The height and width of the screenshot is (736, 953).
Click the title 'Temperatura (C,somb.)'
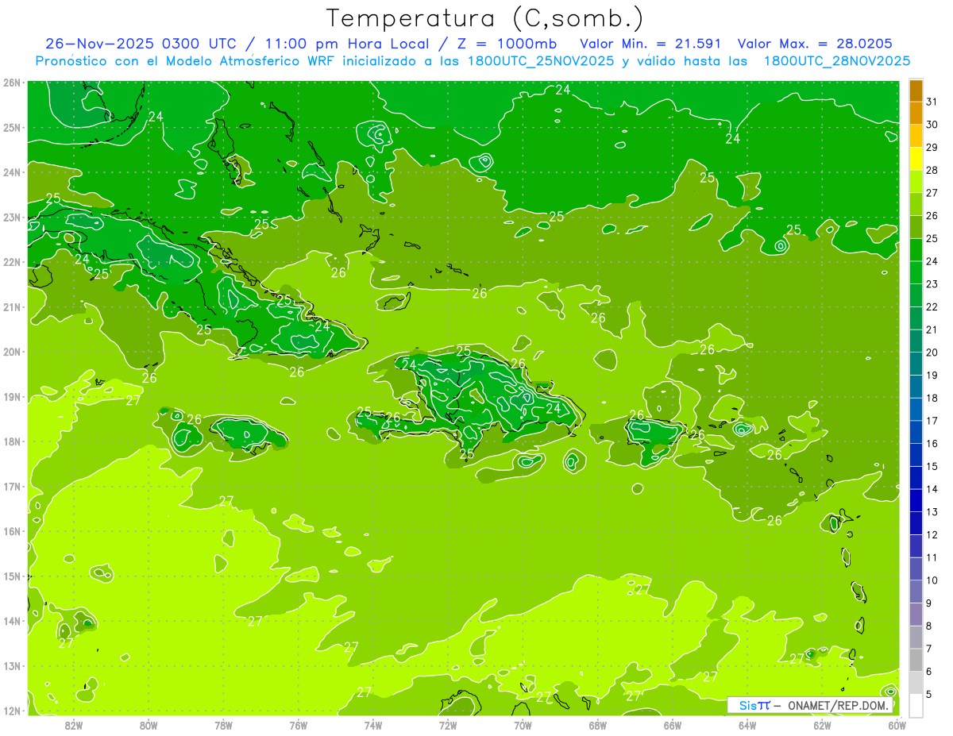[x=485, y=18]
